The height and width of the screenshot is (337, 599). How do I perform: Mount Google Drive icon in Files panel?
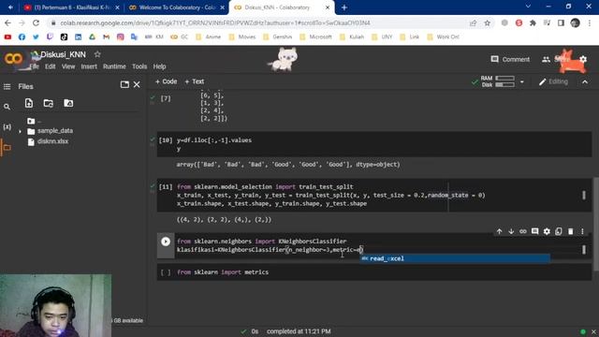(68, 103)
